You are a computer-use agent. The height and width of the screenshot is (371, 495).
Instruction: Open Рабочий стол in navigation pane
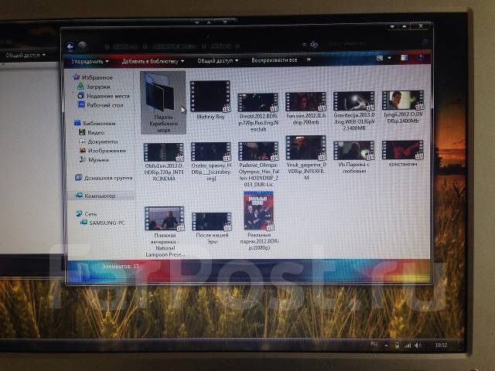point(80,104)
